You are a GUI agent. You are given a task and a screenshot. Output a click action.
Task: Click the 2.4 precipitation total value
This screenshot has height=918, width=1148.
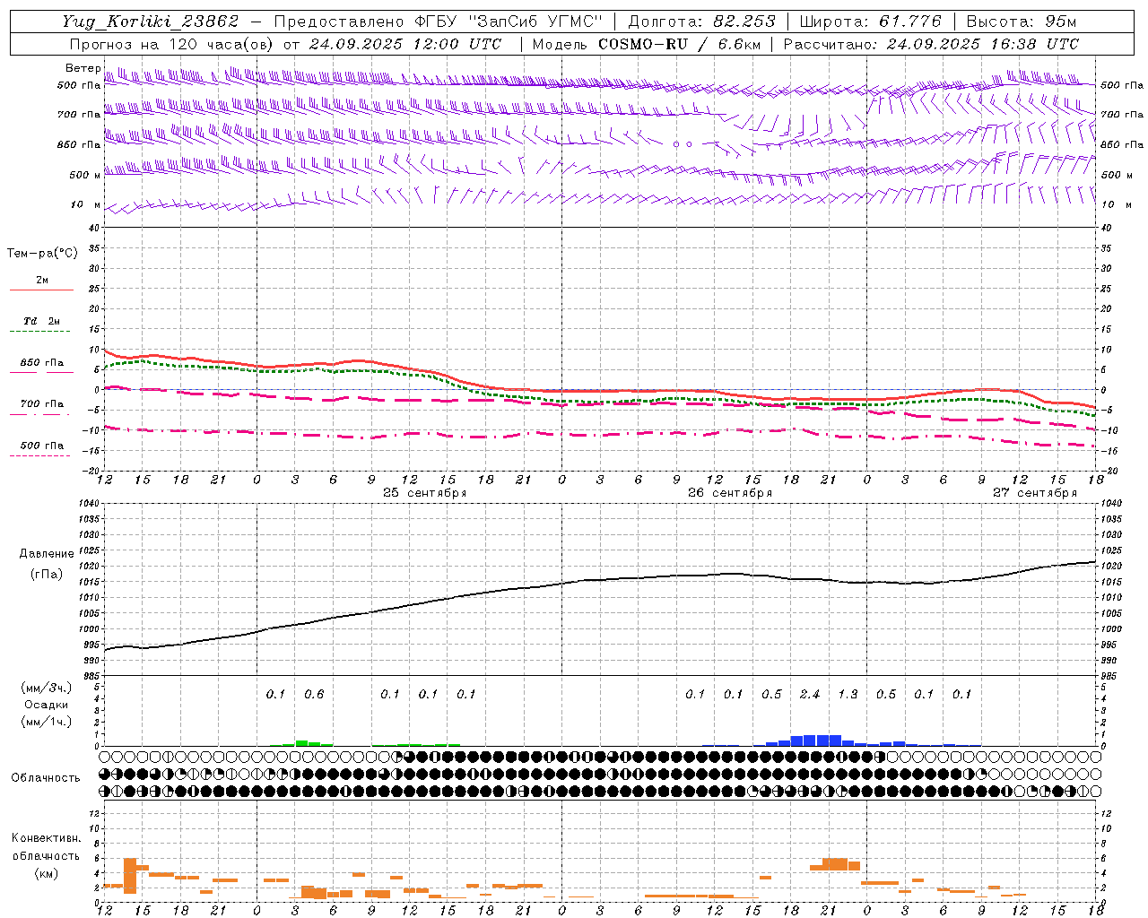(810, 695)
